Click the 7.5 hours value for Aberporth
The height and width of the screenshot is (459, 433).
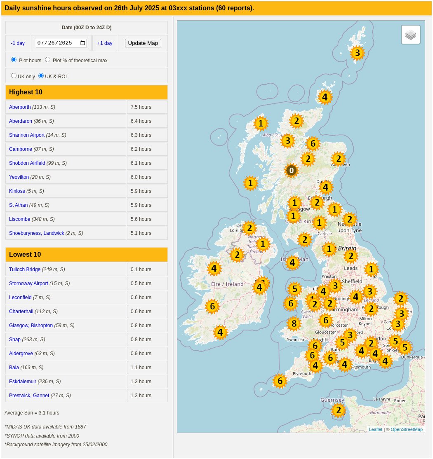[141, 108]
